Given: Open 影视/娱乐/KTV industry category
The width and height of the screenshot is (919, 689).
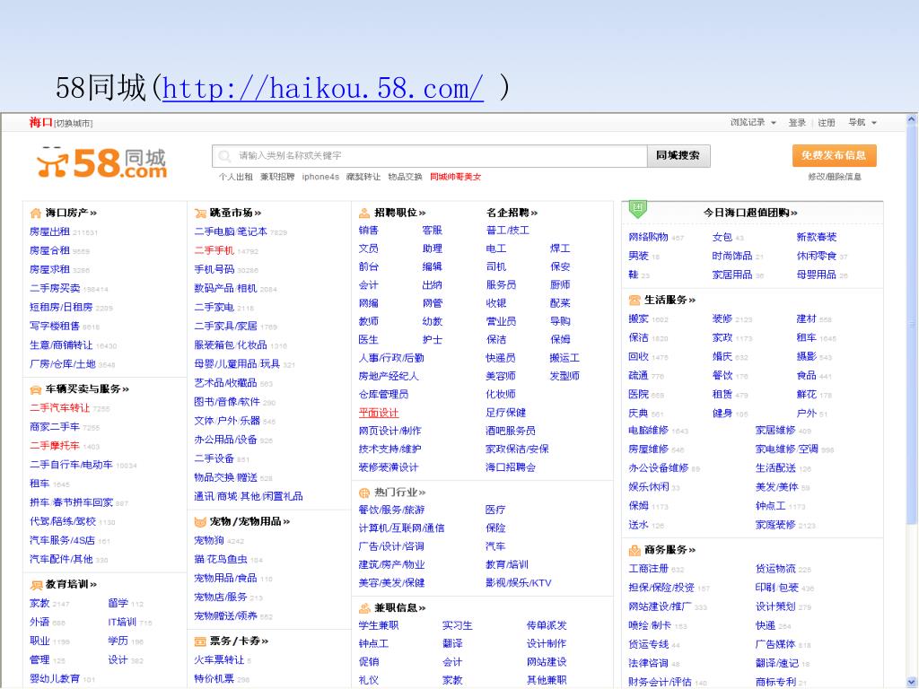Looking at the screenshot, I should point(519,583).
